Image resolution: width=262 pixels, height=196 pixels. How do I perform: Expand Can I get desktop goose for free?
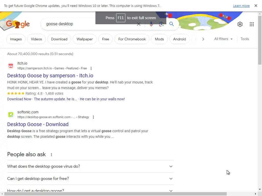point(91,178)
